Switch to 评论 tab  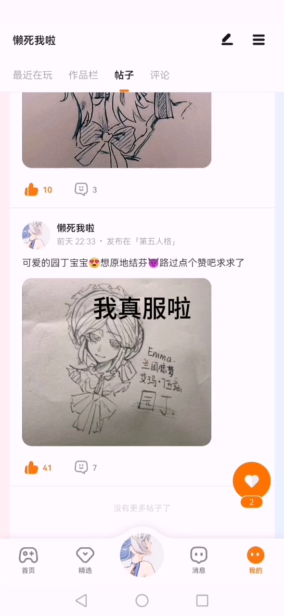[160, 75]
